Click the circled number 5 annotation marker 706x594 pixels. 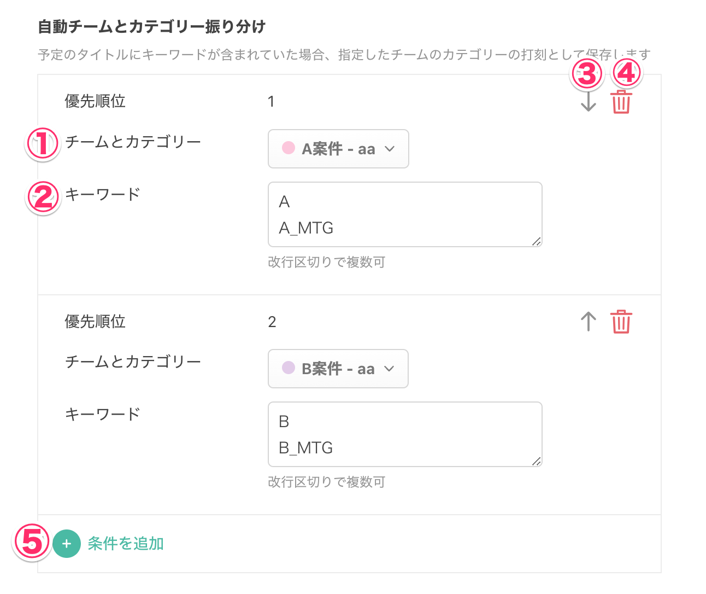[x=31, y=543]
